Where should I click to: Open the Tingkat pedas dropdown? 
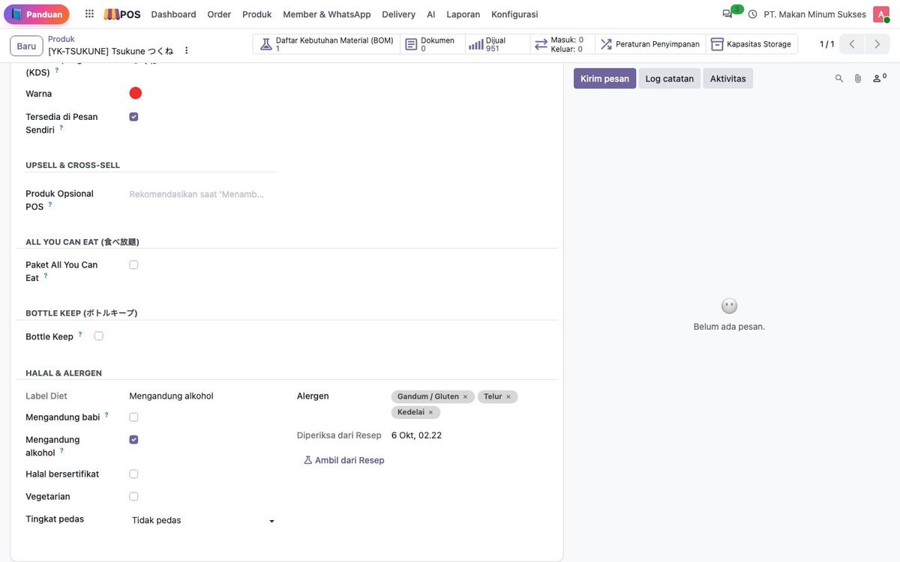tap(203, 520)
